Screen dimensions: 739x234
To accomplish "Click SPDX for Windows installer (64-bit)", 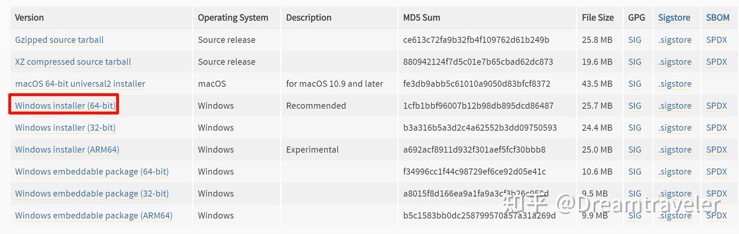I will click(x=716, y=106).
